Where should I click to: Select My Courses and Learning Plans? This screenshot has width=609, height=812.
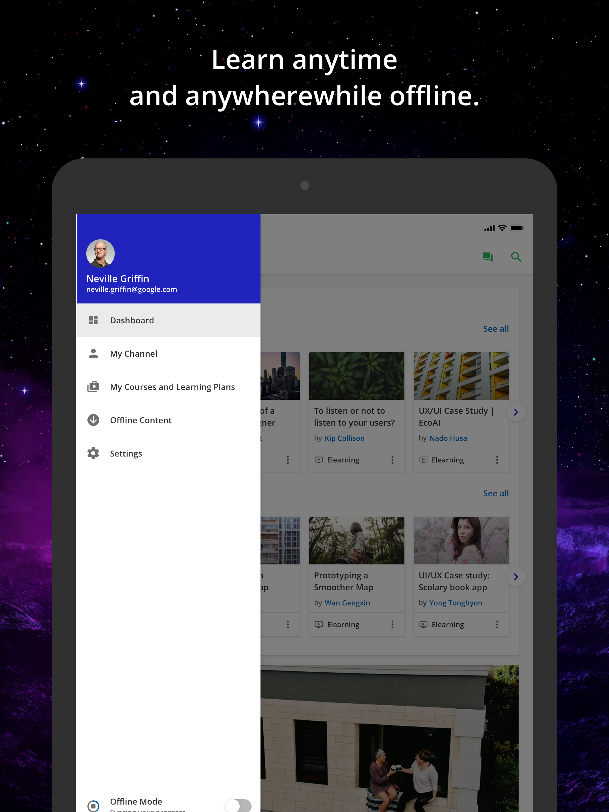tap(168, 387)
